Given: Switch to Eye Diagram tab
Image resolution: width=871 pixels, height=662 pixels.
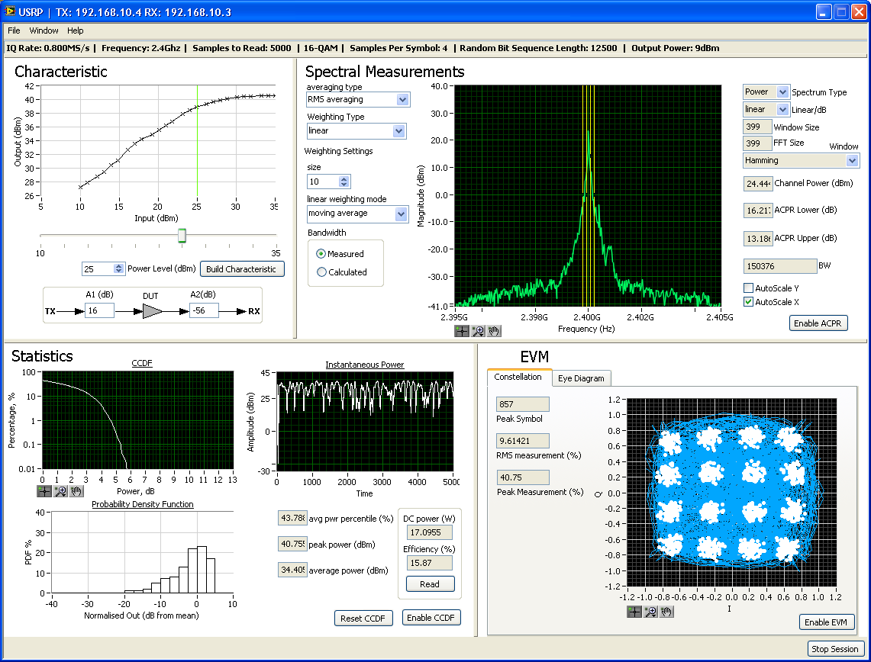Looking at the screenshot, I should pyautogui.click(x=582, y=378).
